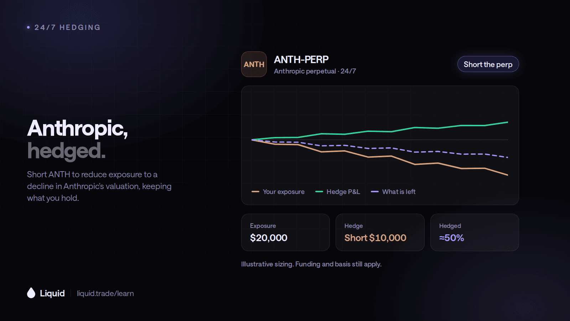Click the Short the perp button
570x321 pixels.
pos(488,64)
